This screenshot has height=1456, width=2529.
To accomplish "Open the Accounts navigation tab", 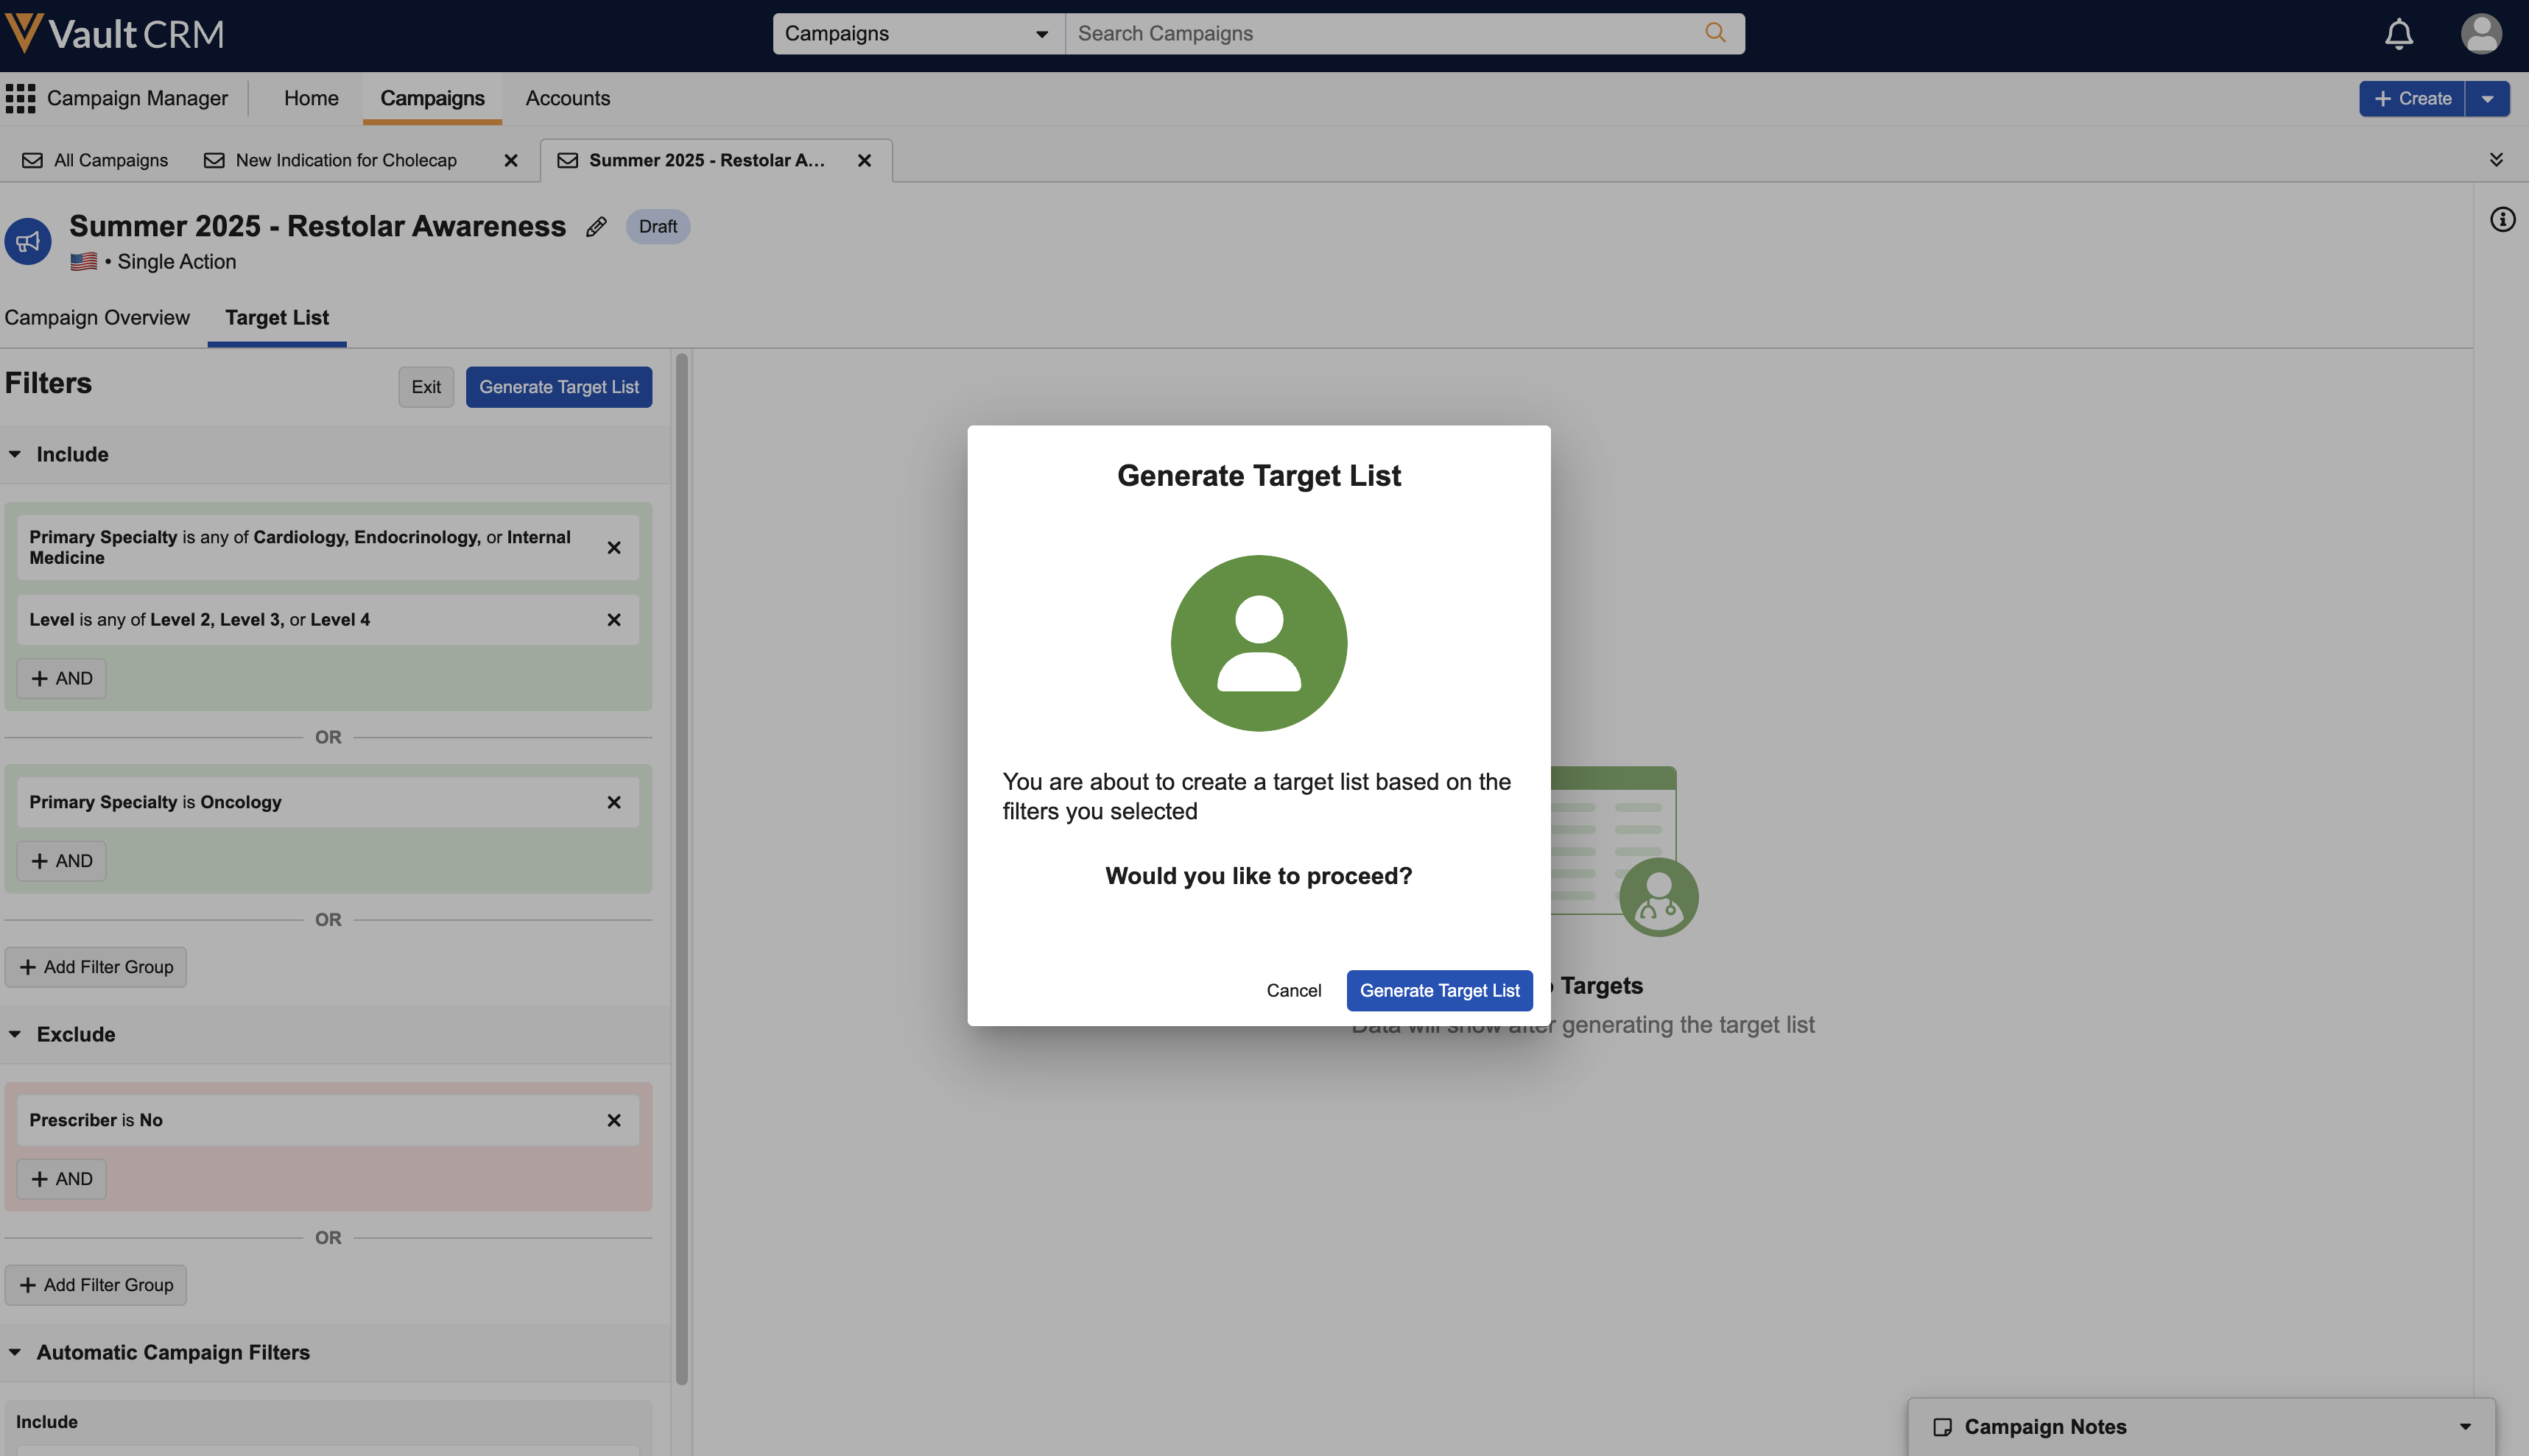I will pos(567,98).
